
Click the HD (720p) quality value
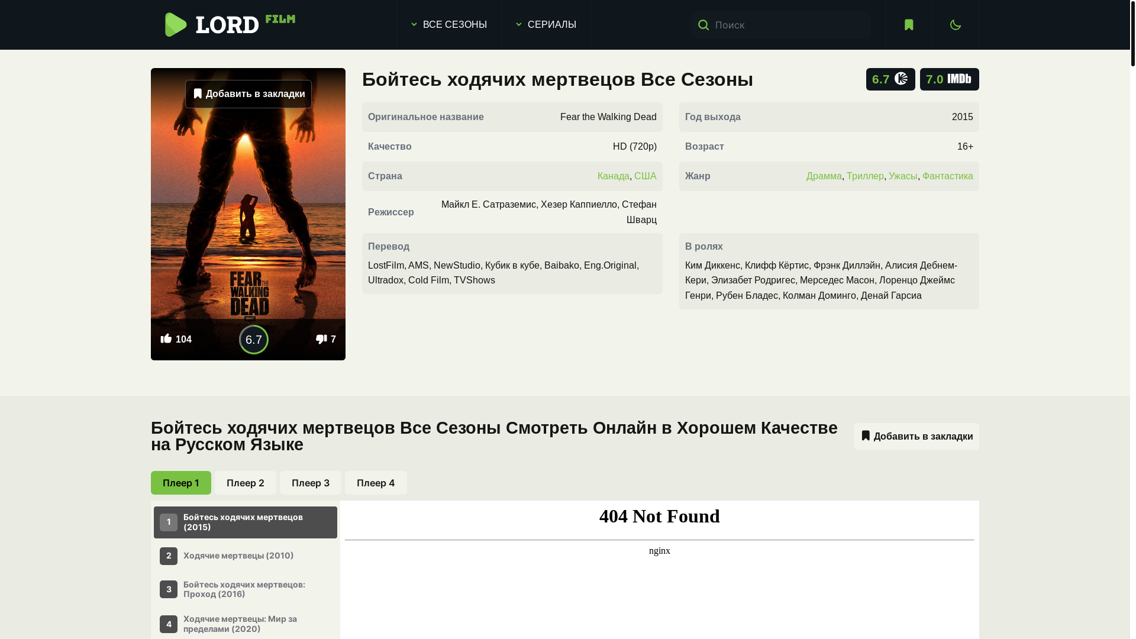coord(634,147)
